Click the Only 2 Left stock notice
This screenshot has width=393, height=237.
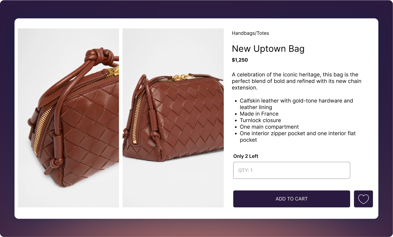point(246,156)
